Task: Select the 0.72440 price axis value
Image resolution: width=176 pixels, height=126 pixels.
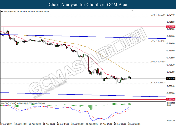Action: 171,15
